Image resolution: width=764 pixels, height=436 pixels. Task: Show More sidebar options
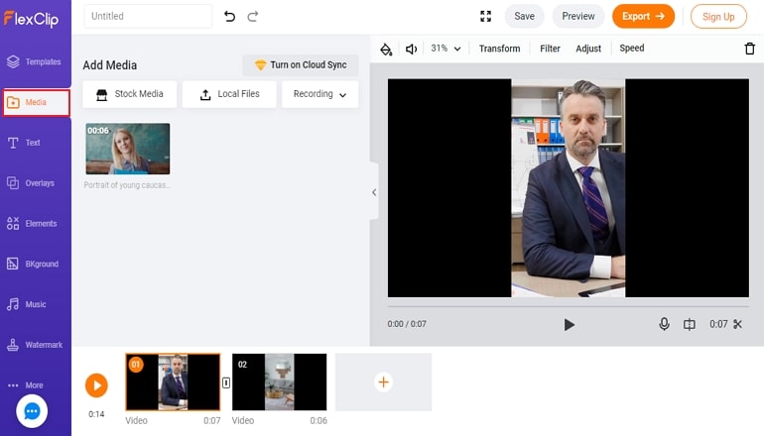[x=26, y=384]
